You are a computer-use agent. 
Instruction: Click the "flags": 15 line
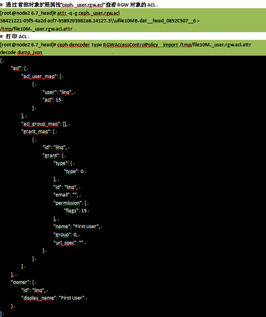(x=76, y=211)
